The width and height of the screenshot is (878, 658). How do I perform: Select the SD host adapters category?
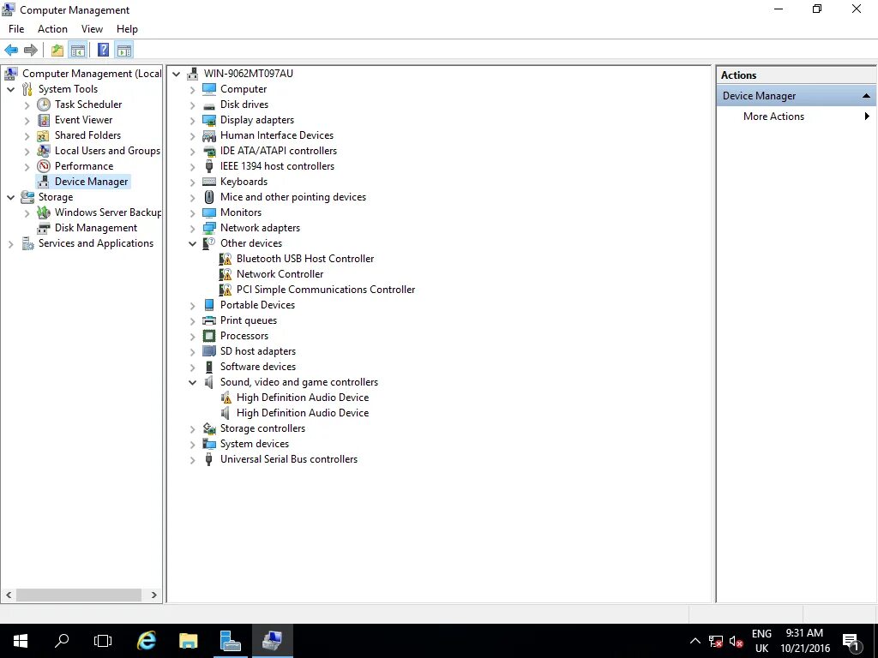pyautogui.click(x=257, y=351)
